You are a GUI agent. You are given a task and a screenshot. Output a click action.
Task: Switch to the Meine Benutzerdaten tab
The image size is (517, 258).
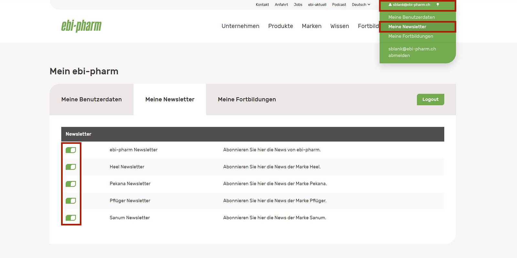click(91, 99)
